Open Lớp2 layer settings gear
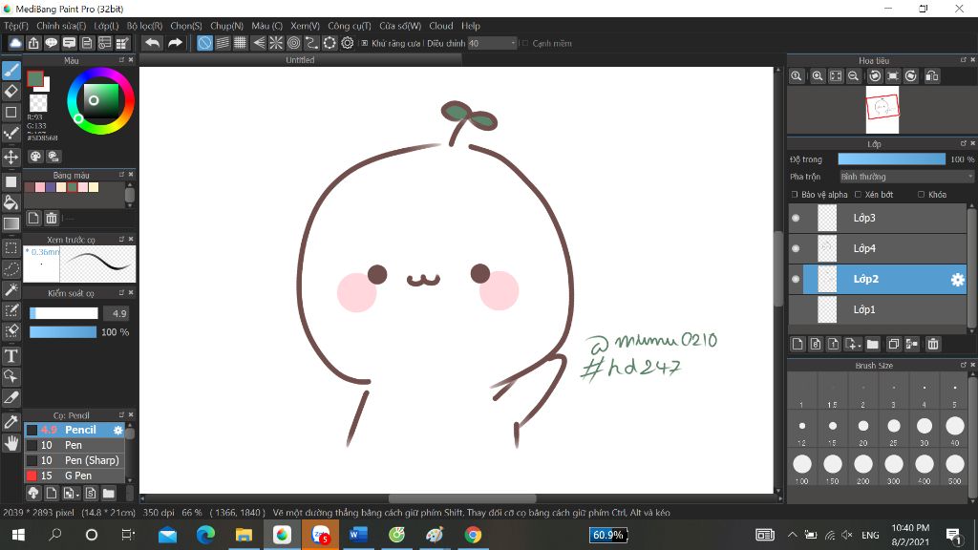This screenshot has width=978, height=550. pos(957,280)
